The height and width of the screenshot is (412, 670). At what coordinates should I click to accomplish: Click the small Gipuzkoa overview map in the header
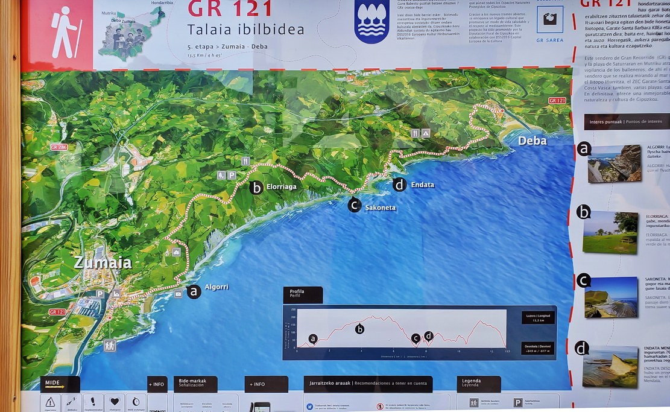pos(131,33)
